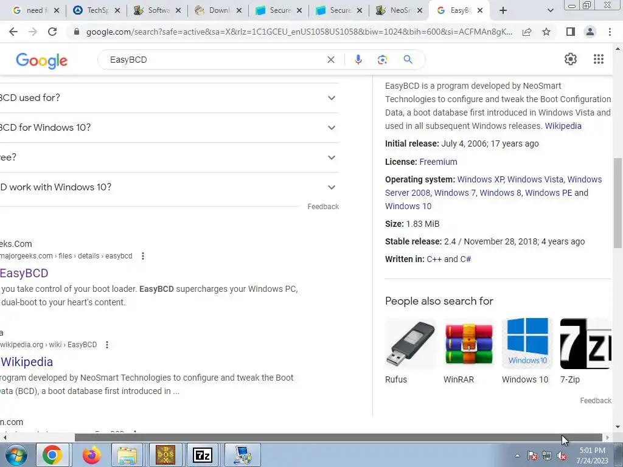
Task: Open the C# link
Action: pos(465,259)
